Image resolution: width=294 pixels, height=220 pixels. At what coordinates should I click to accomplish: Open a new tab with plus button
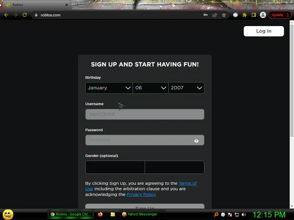click(x=77, y=5)
